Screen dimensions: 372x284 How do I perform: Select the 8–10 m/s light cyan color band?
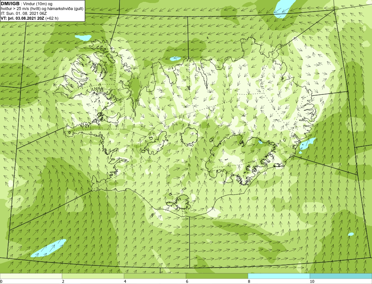pos(279,276)
